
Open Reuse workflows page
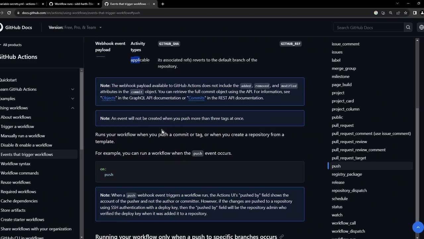(x=16, y=182)
